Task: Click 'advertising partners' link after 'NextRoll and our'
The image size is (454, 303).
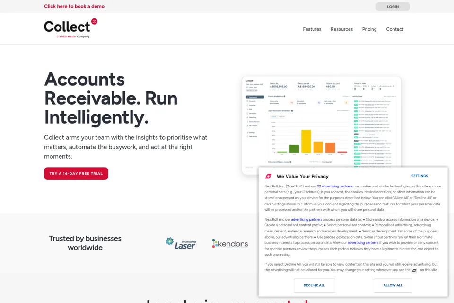Action: click(x=306, y=220)
